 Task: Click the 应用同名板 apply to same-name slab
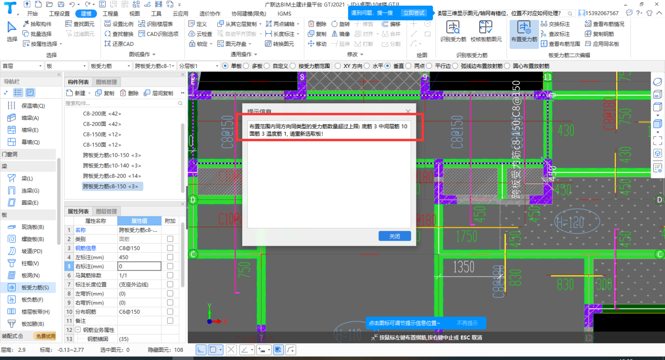click(x=602, y=44)
